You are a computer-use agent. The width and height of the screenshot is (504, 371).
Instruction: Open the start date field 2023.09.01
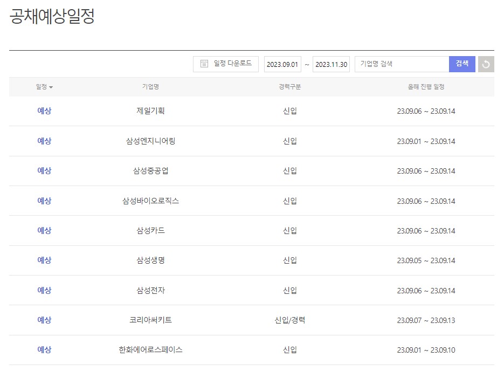tap(282, 64)
